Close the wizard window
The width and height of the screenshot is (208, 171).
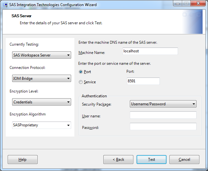[198, 4]
